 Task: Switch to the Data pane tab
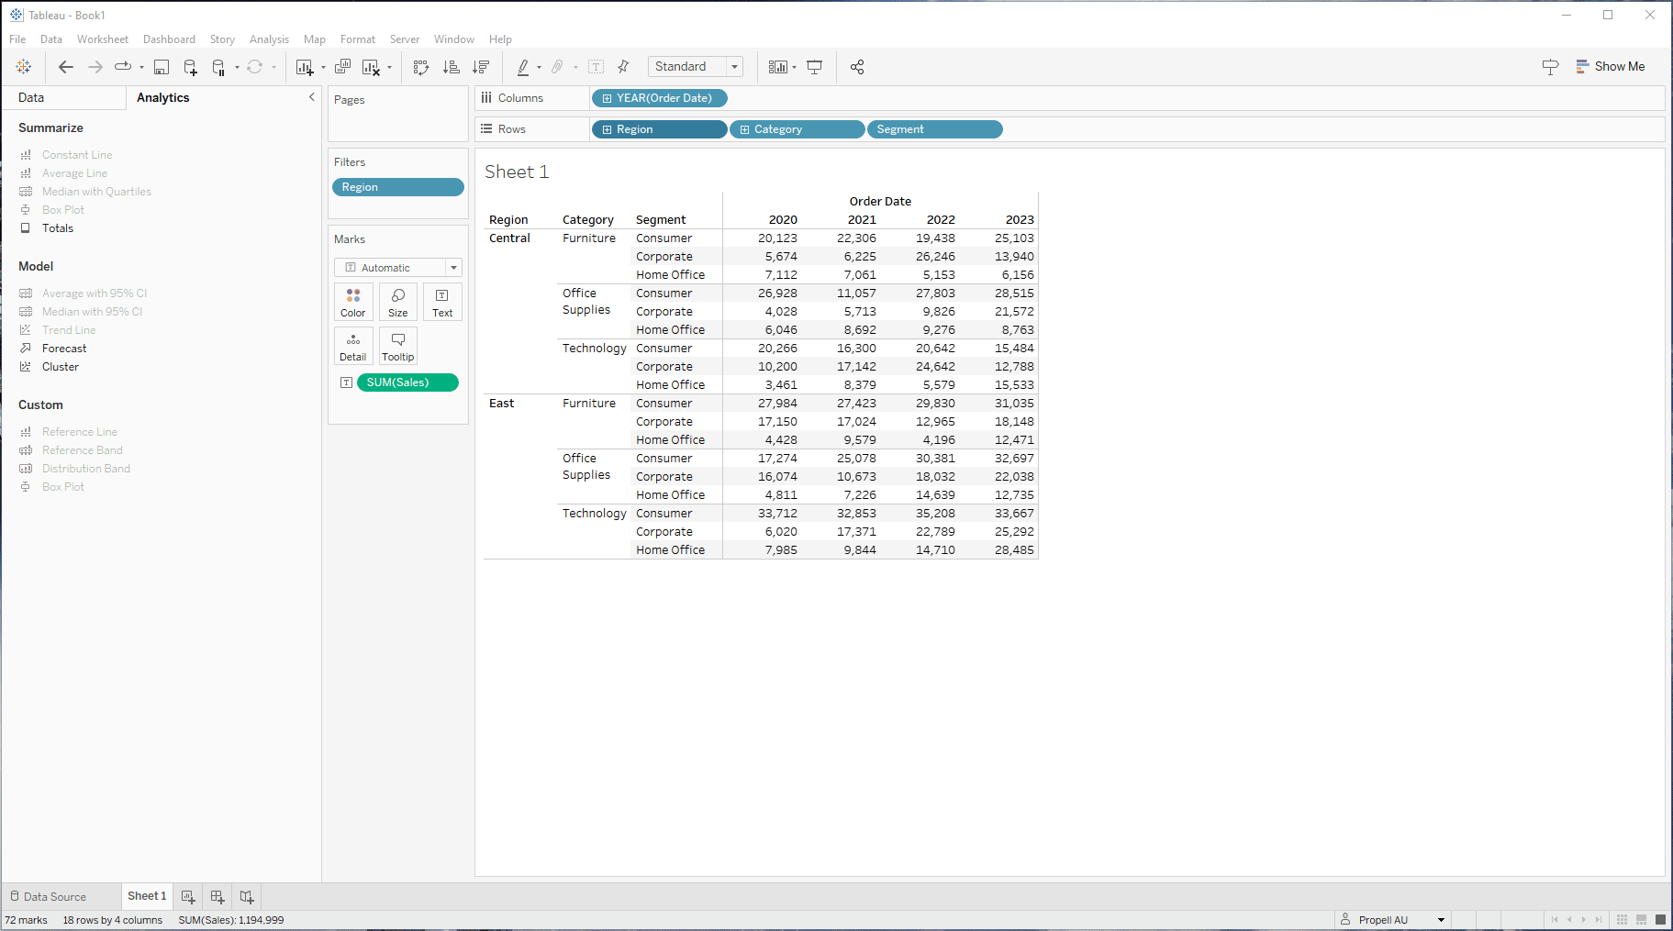tap(31, 98)
